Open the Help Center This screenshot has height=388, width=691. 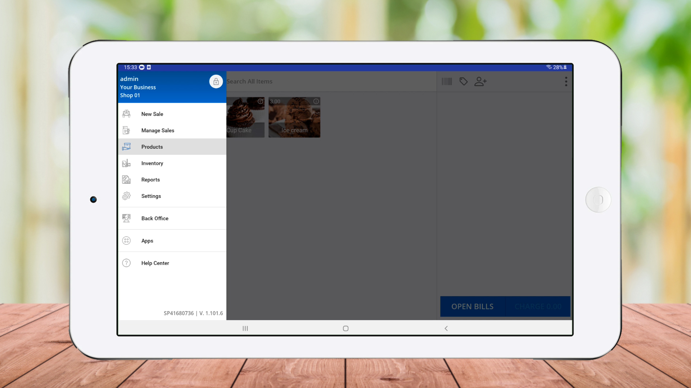[x=155, y=263]
